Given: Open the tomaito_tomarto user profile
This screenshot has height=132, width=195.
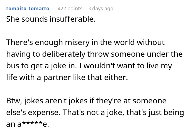Looking at the screenshot, I should tap(27, 8).
